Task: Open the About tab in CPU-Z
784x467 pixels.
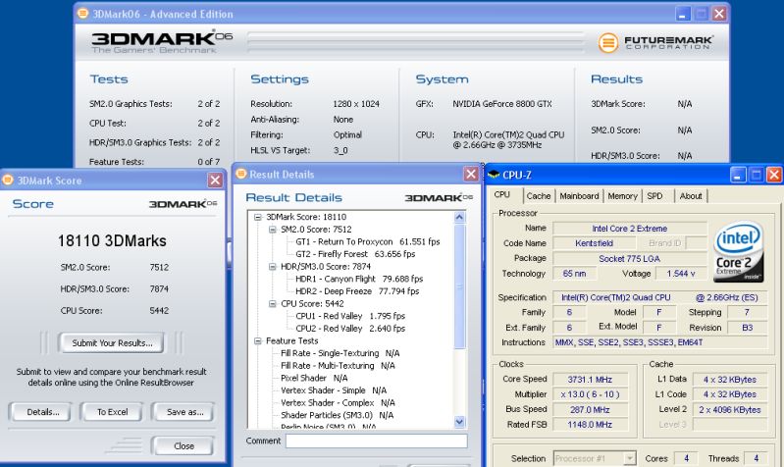Action: coord(691,196)
